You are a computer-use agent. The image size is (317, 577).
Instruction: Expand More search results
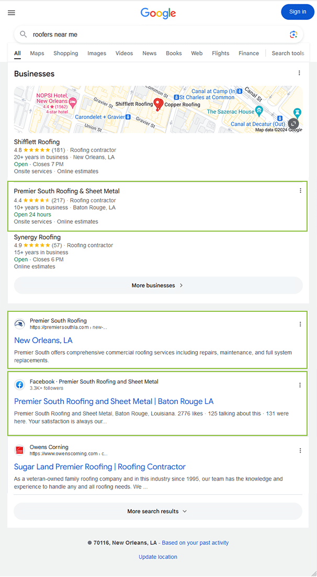[158, 511]
